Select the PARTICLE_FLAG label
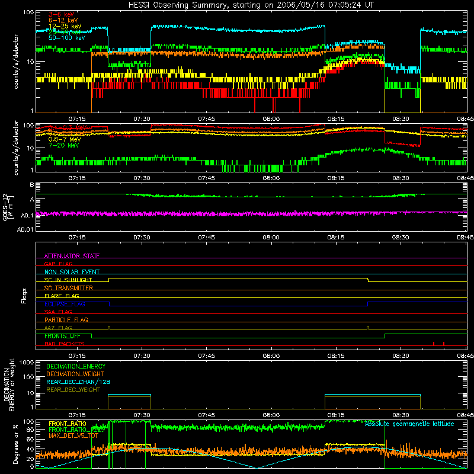 point(66,319)
